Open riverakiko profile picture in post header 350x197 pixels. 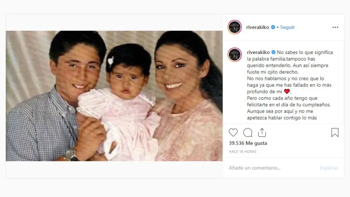pyautogui.click(x=235, y=27)
